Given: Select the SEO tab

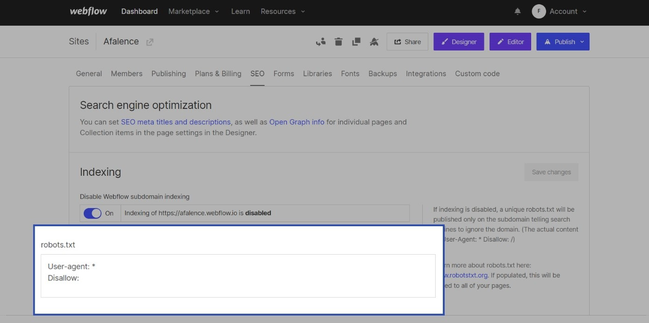Looking at the screenshot, I should pos(257,73).
